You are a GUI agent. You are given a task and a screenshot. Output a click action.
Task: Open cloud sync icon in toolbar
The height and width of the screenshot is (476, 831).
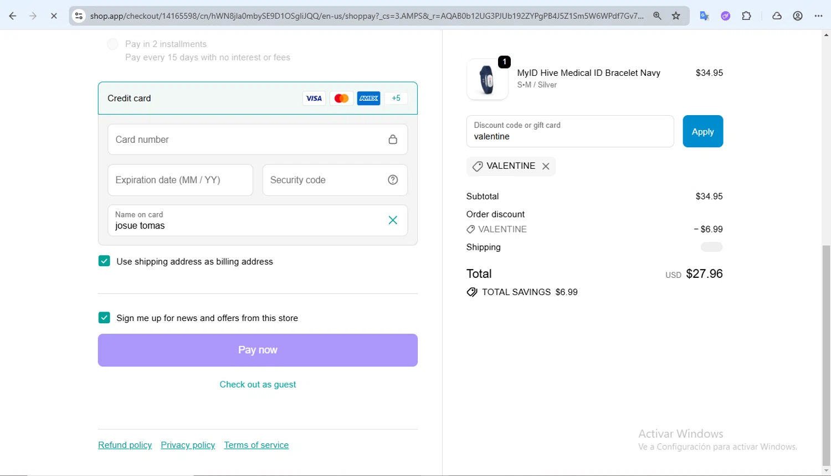tap(777, 16)
